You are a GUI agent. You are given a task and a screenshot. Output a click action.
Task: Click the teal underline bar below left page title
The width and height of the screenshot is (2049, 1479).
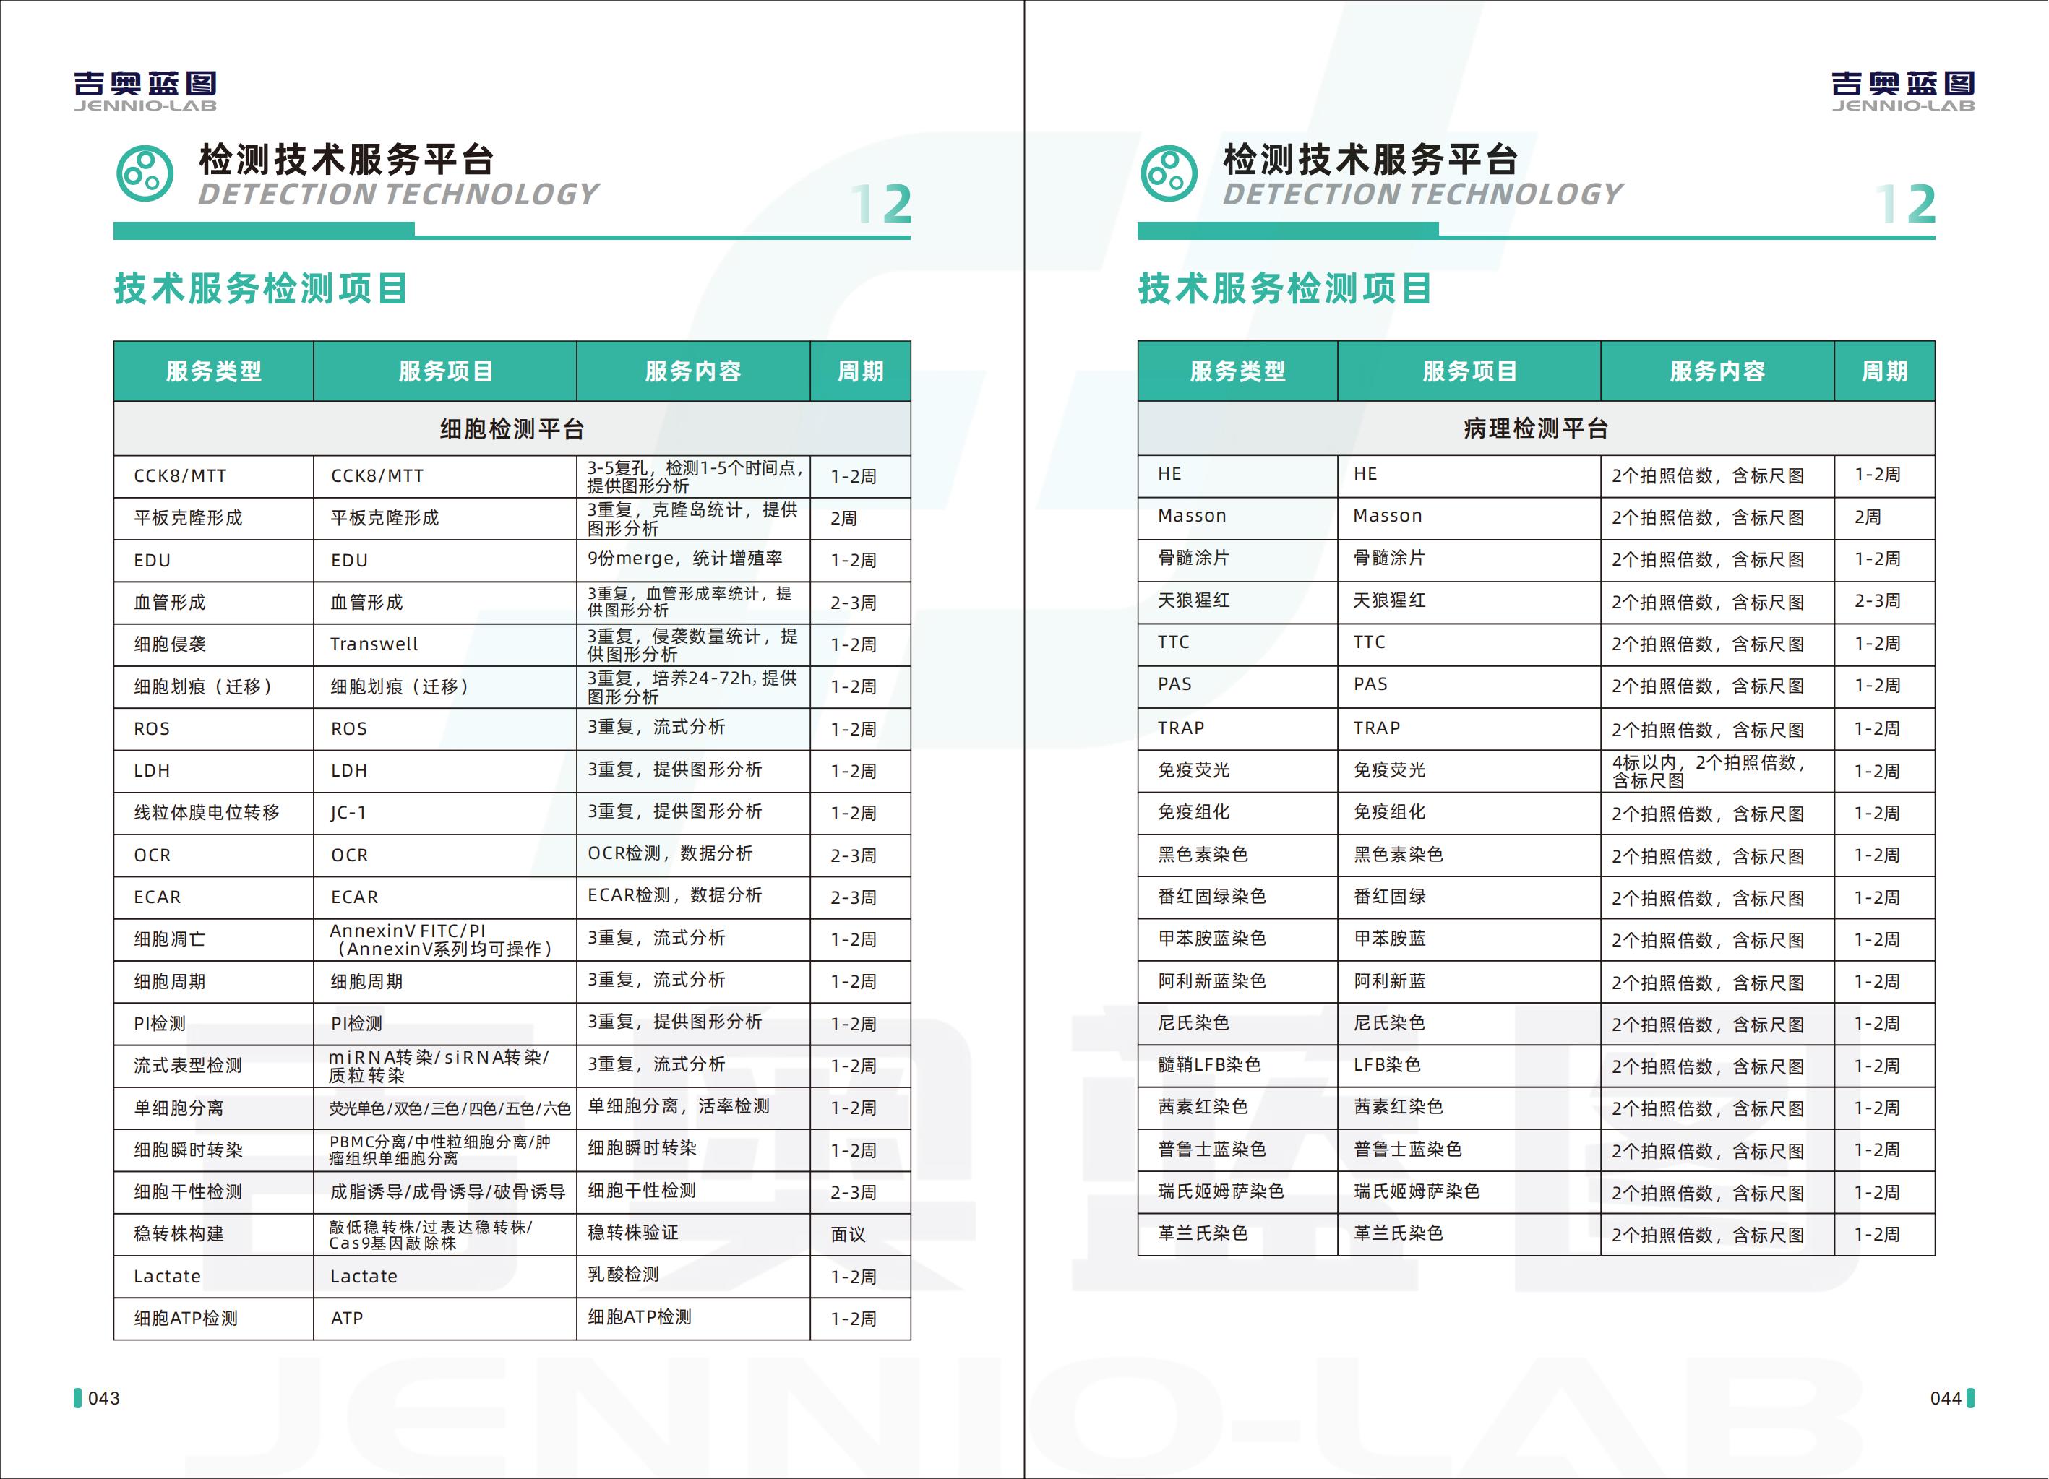[x=262, y=232]
